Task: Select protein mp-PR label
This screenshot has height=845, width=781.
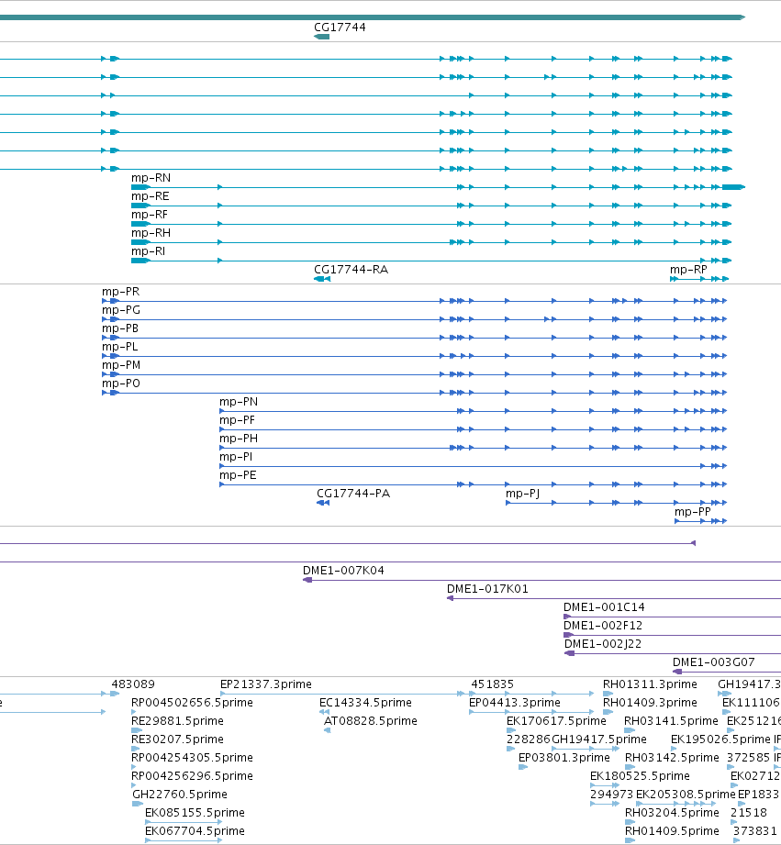Action: 121,292
